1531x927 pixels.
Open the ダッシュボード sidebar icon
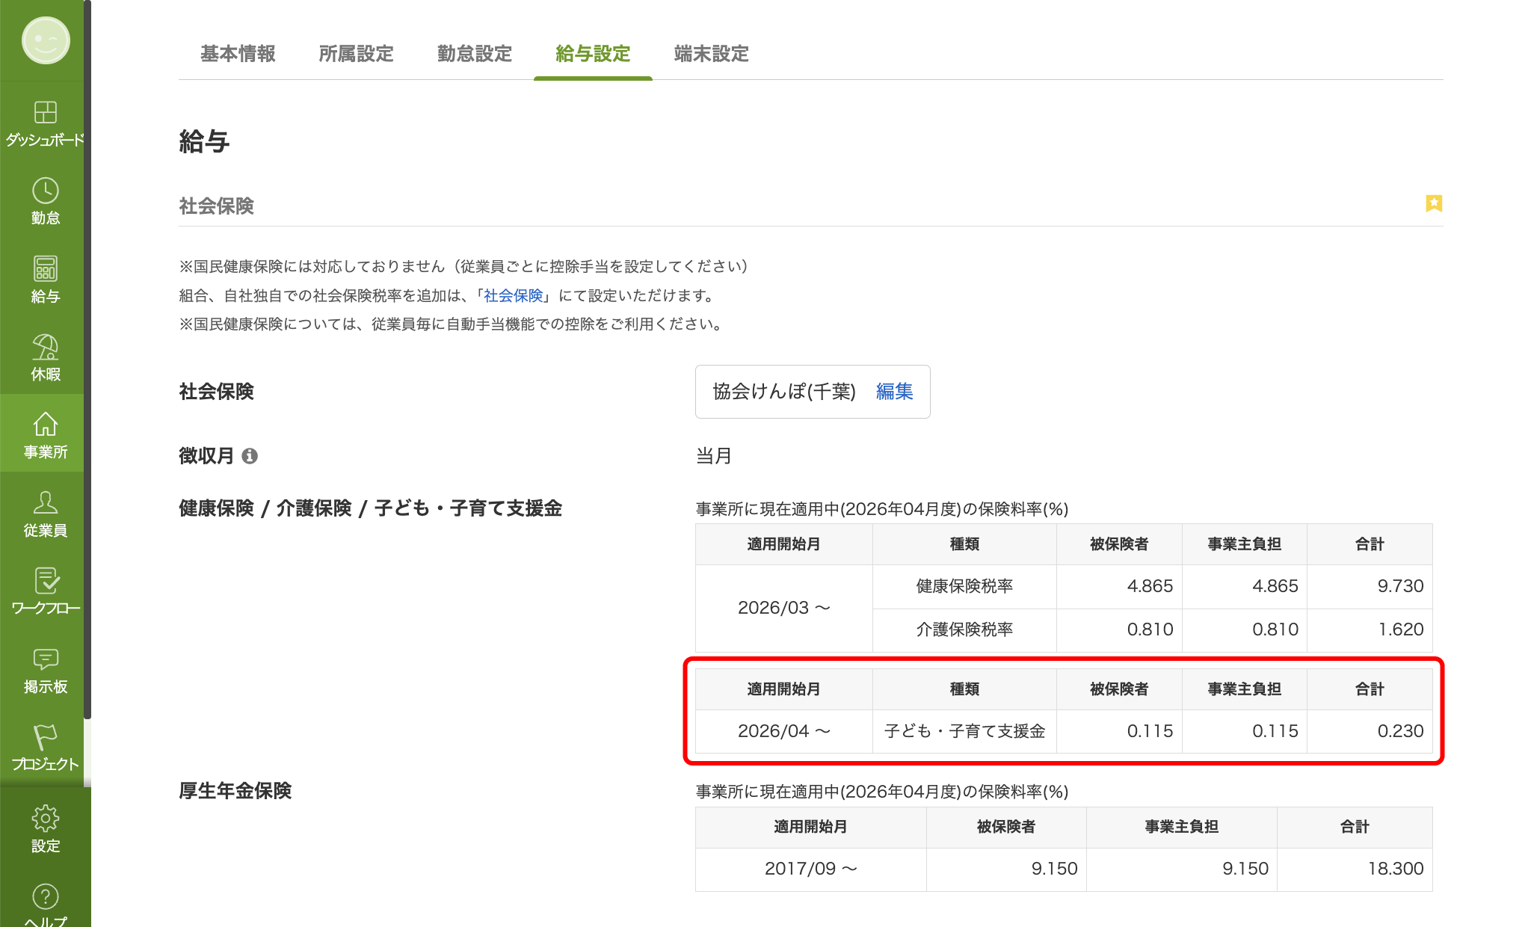click(x=45, y=113)
